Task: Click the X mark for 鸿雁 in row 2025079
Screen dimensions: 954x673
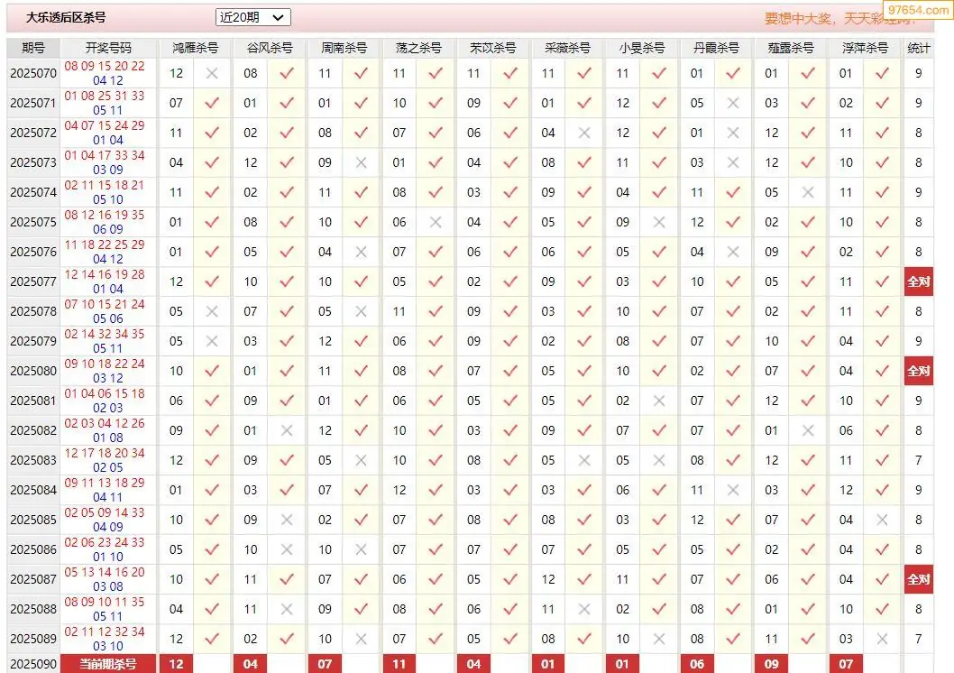Action: (212, 341)
